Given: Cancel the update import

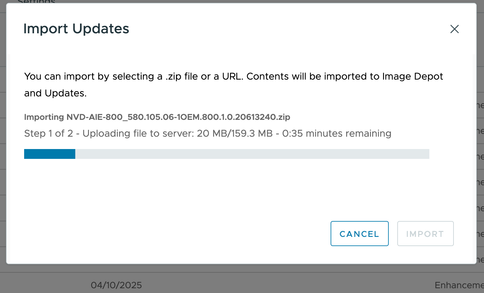Looking at the screenshot, I should pyautogui.click(x=359, y=234).
